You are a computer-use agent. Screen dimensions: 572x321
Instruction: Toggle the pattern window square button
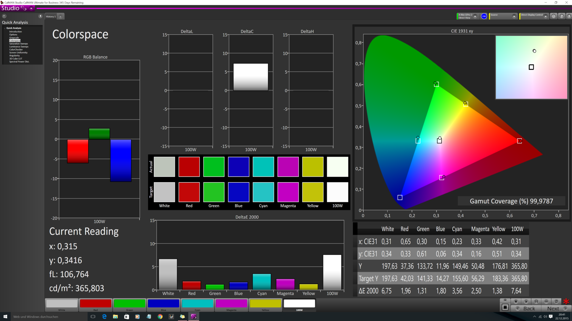(505, 307)
